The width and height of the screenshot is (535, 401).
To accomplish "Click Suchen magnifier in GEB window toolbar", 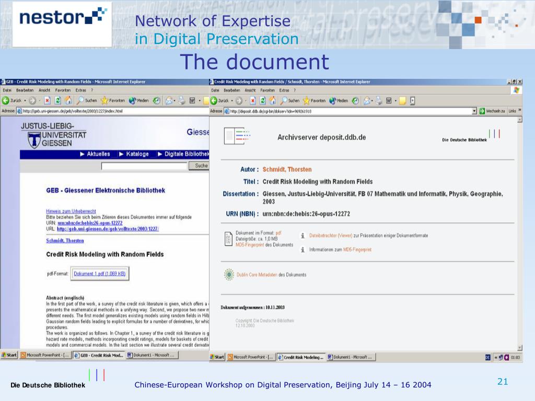I will (x=80, y=101).
